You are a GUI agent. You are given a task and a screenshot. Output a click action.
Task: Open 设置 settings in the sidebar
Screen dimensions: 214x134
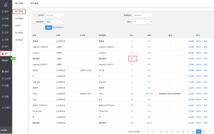[5, 85]
